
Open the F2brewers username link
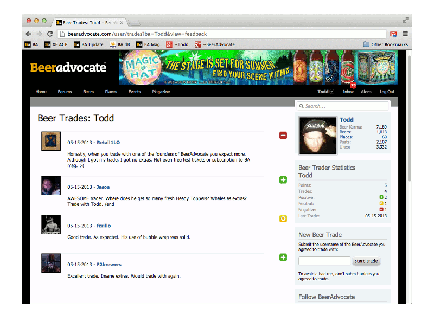[109, 265]
